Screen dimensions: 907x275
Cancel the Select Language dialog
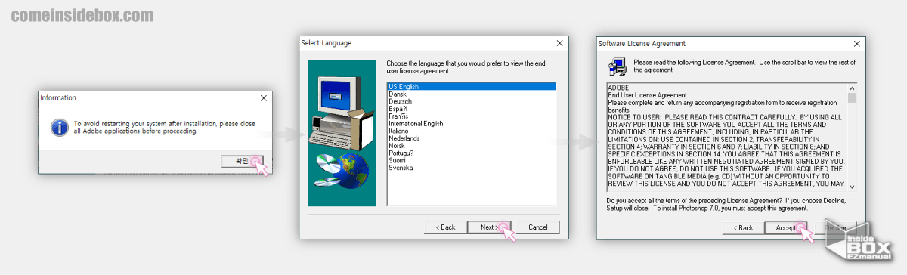(537, 227)
